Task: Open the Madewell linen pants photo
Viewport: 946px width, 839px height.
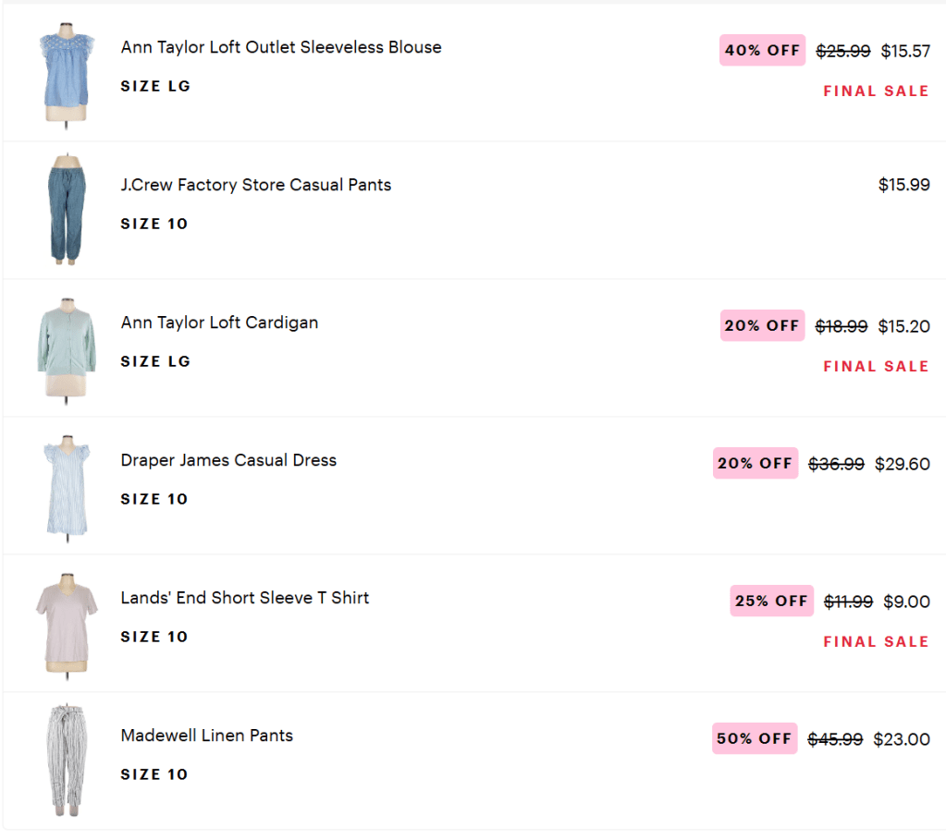Action: tap(67, 761)
